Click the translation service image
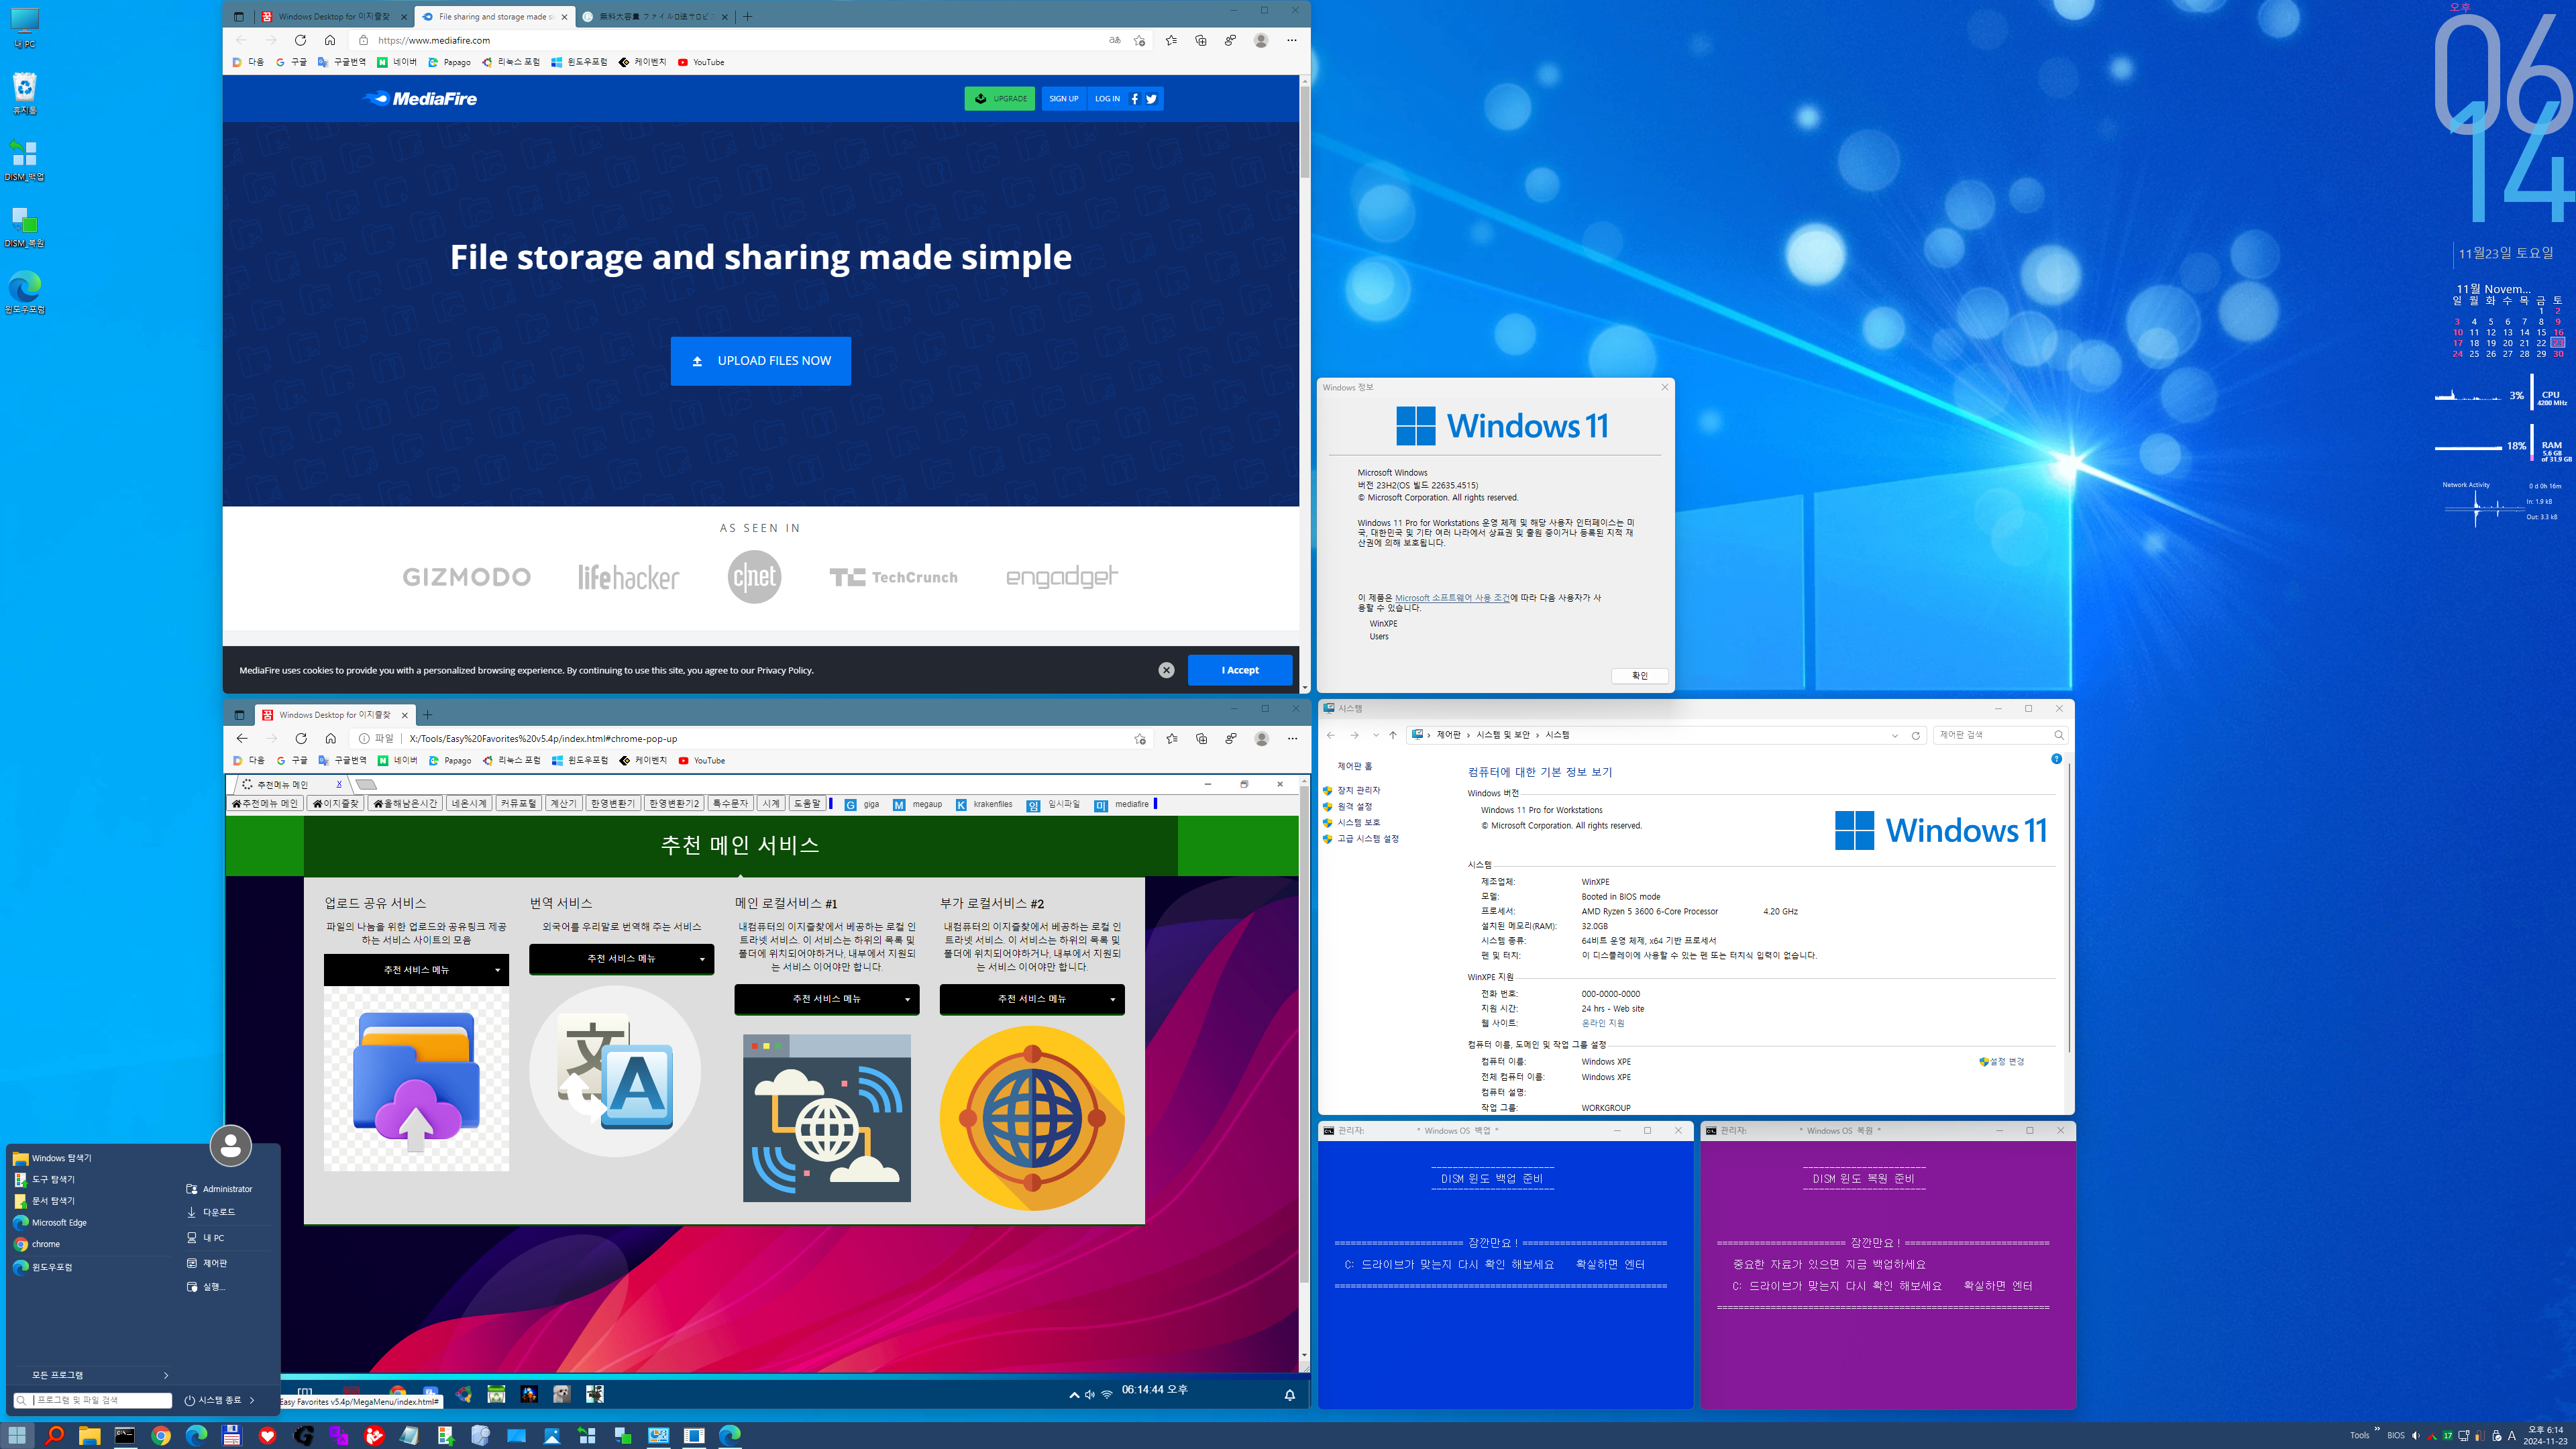The height and width of the screenshot is (1449, 2576). point(615,1071)
